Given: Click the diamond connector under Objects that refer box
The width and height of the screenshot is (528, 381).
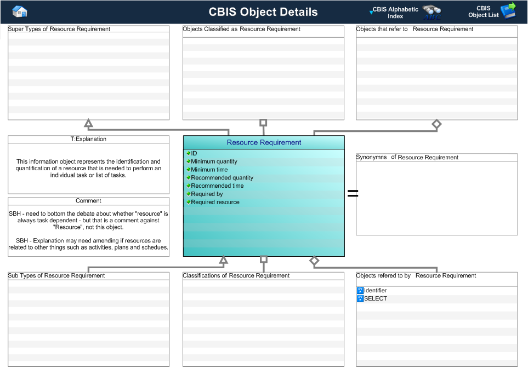Looking at the screenshot, I should [x=436, y=124].
